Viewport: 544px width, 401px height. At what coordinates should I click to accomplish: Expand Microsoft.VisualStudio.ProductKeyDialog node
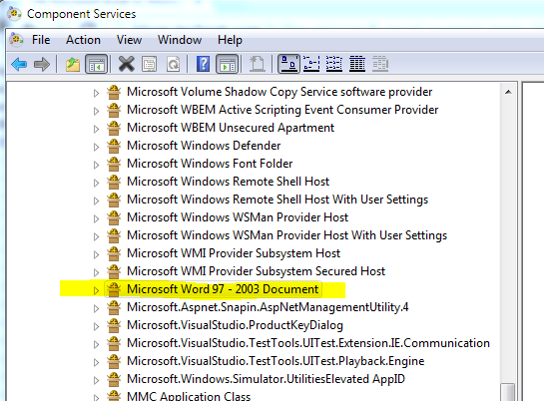pos(97,326)
